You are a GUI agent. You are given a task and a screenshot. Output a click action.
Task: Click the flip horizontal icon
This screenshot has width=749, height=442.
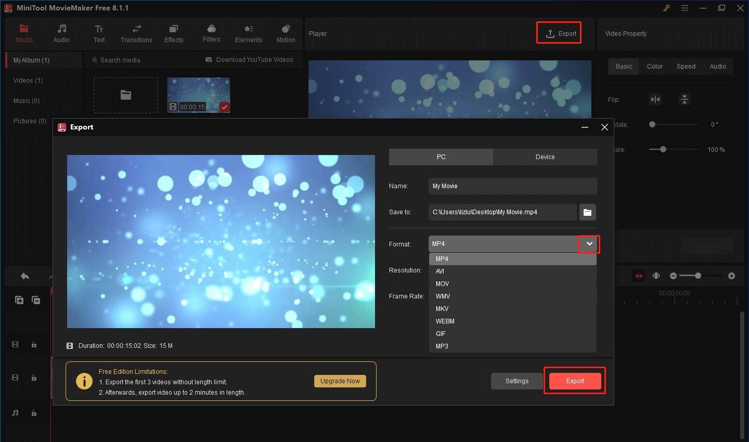point(655,99)
